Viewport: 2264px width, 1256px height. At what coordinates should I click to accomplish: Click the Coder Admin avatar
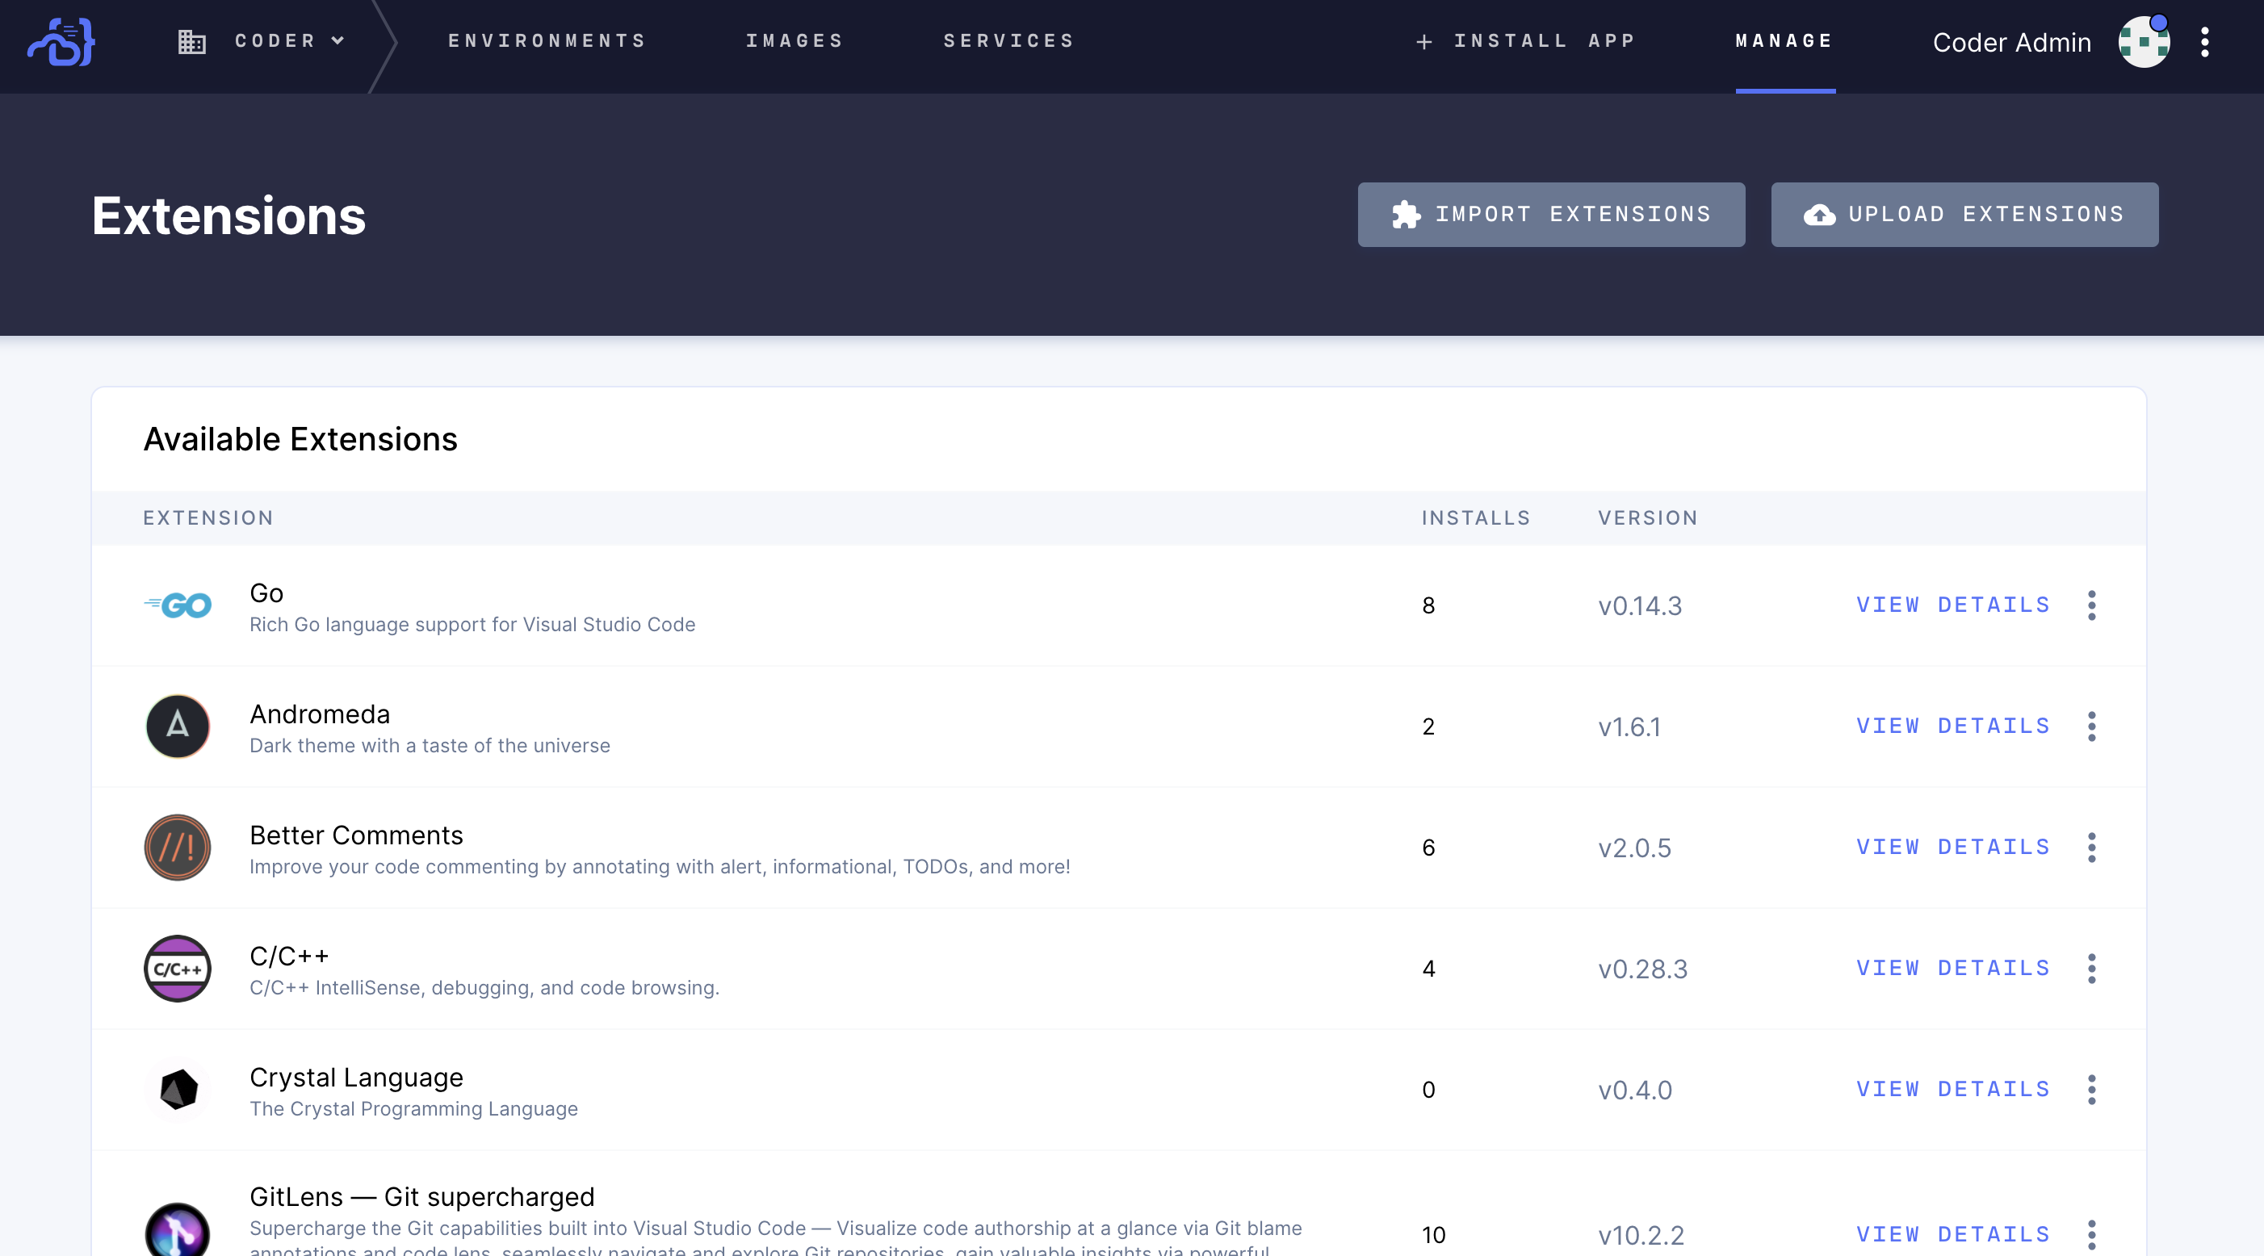click(2143, 41)
